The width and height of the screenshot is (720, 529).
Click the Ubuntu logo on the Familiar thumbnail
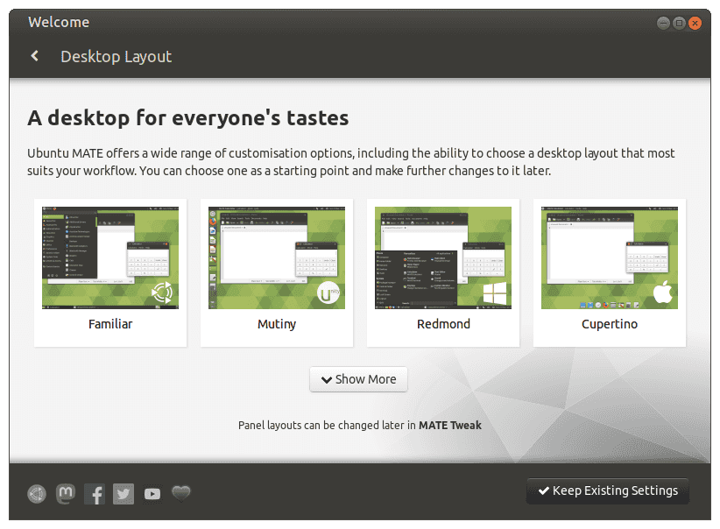click(162, 293)
